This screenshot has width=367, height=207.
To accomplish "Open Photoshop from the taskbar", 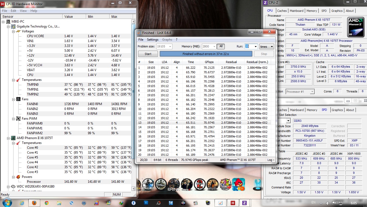I will tap(146, 203).
